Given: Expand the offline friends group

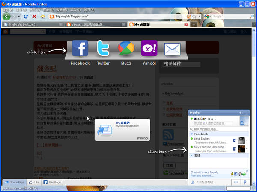Looking at the screenshot, I should coord(191,156).
